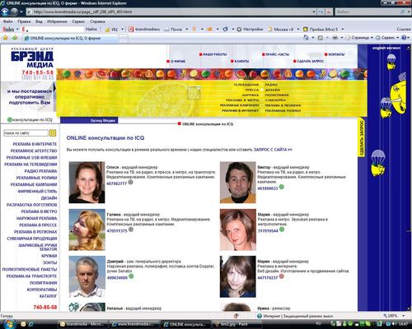The image size is (412, 329).
Task: Click the red Stop loading icon
Action: tap(329, 12)
